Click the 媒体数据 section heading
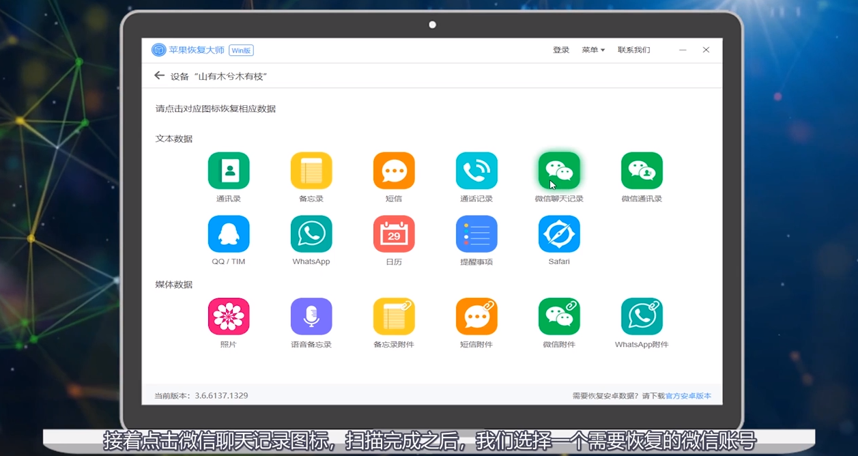The height and width of the screenshot is (456, 858). click(174, 285)
